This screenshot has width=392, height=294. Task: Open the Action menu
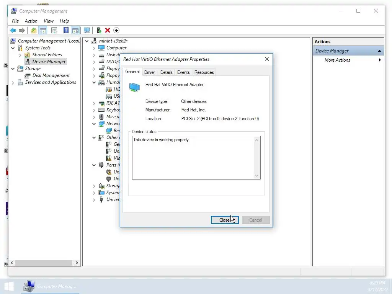point(31,21)
